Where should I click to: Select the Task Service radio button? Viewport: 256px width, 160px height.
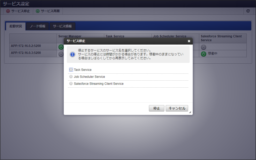point(71,70)
